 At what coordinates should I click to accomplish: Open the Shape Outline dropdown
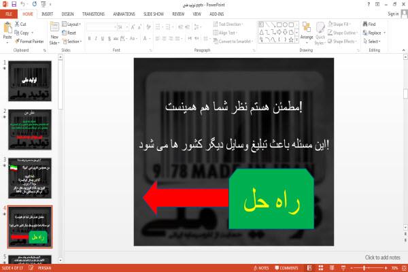click(x=343, y=33)
